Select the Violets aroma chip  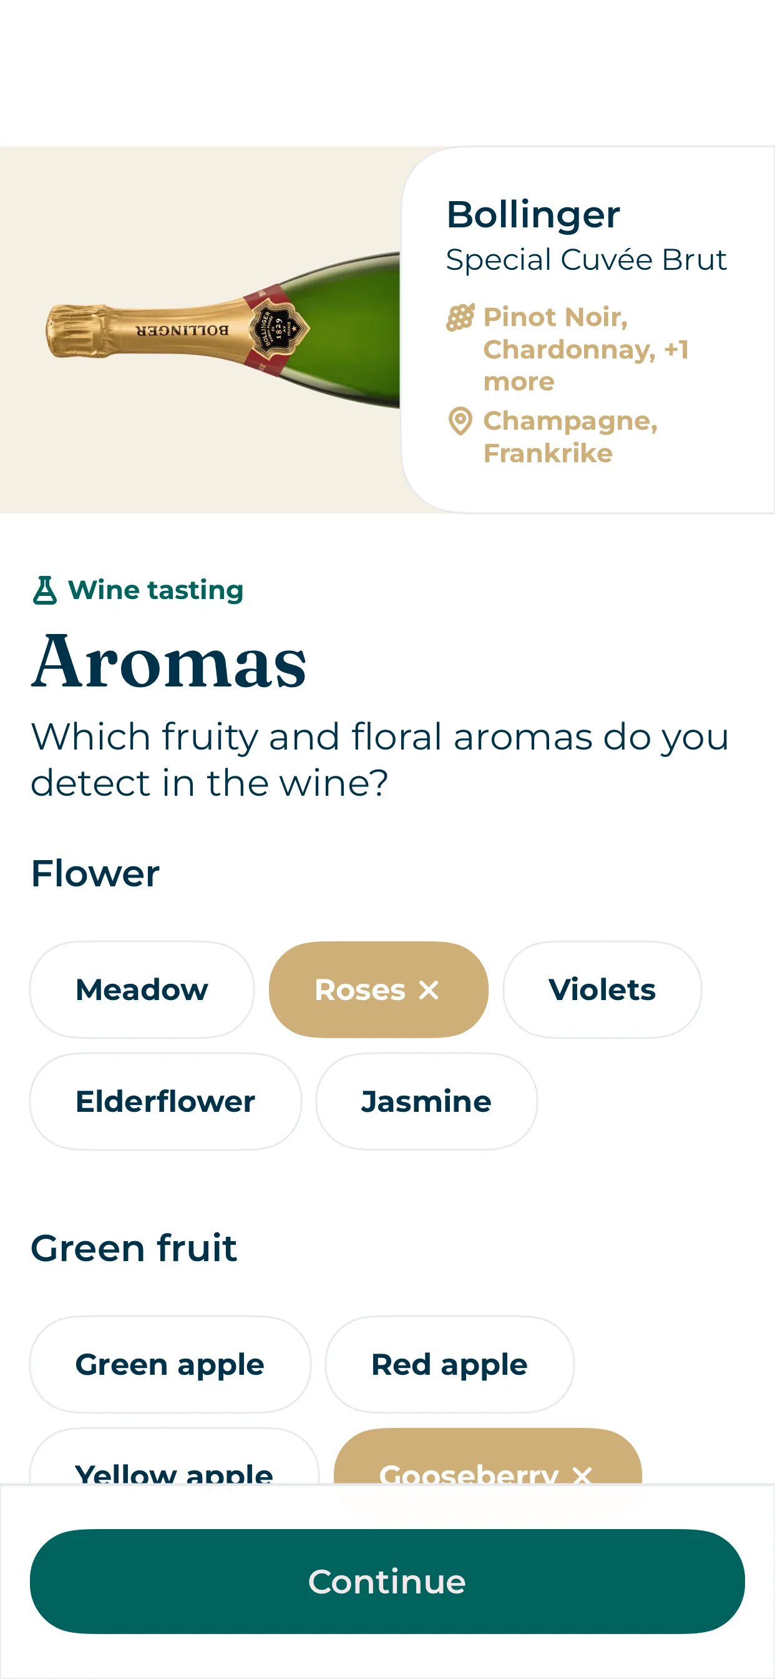click(601, 989)
